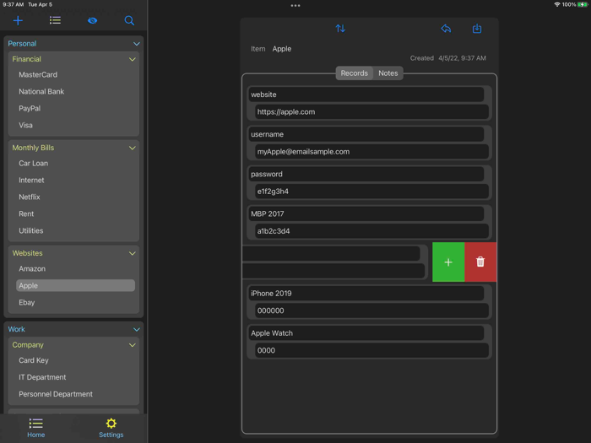591x443 pixels.
Task: Collapse the Personal section chevron
Action: tap(137, 44)
